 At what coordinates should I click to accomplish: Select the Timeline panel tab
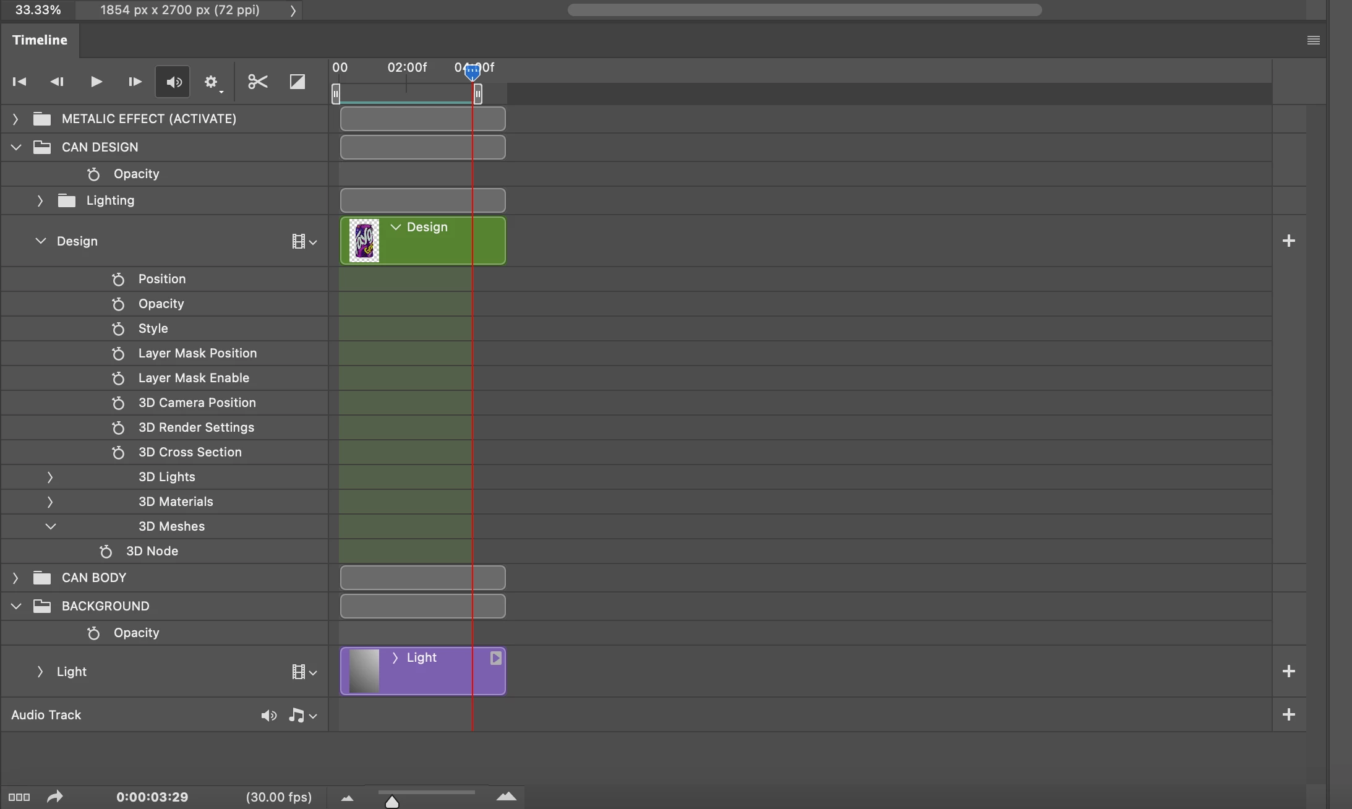click(x=40, y=40)
